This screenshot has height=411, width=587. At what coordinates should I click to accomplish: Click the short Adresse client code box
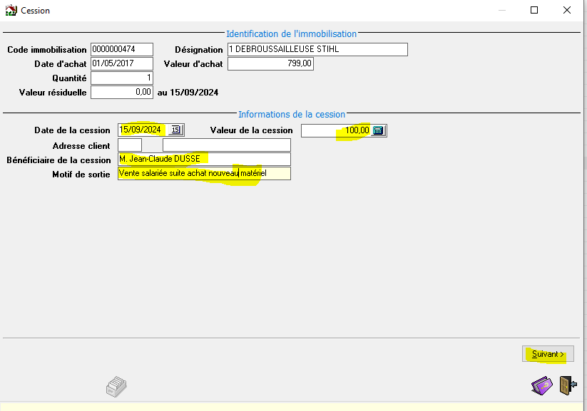point(130,145)
